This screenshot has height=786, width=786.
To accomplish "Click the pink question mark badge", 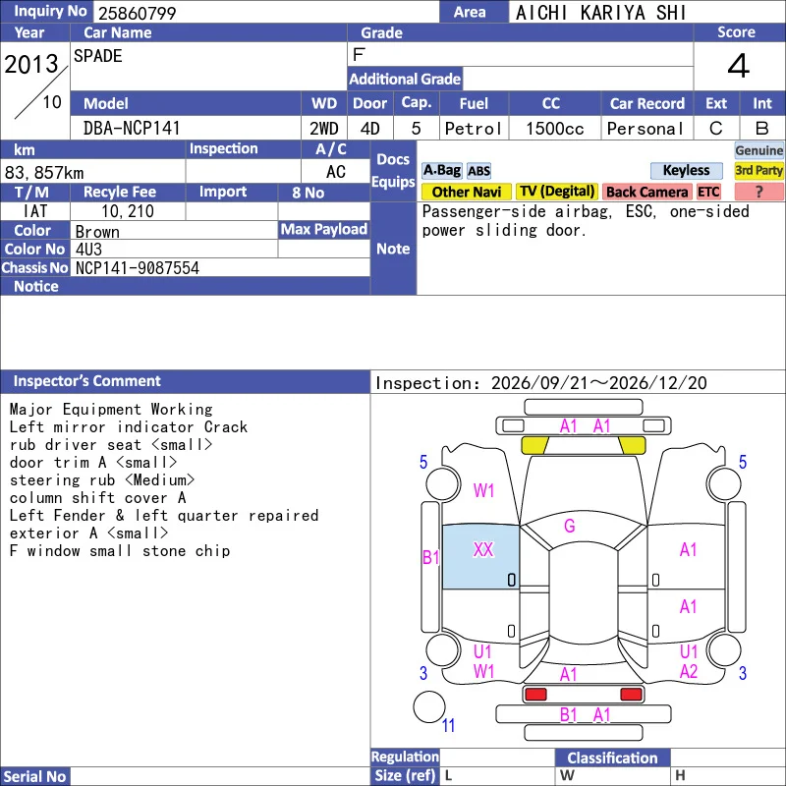I will click(x=758, y=192).
